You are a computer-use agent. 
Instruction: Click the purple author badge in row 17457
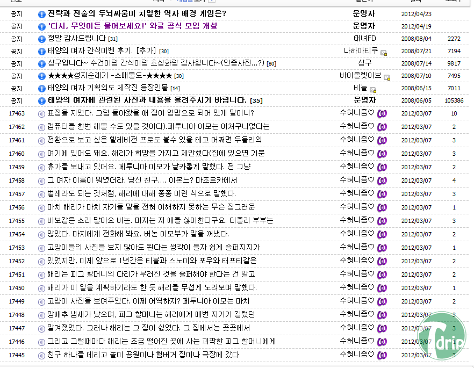(x=382, y=194)
